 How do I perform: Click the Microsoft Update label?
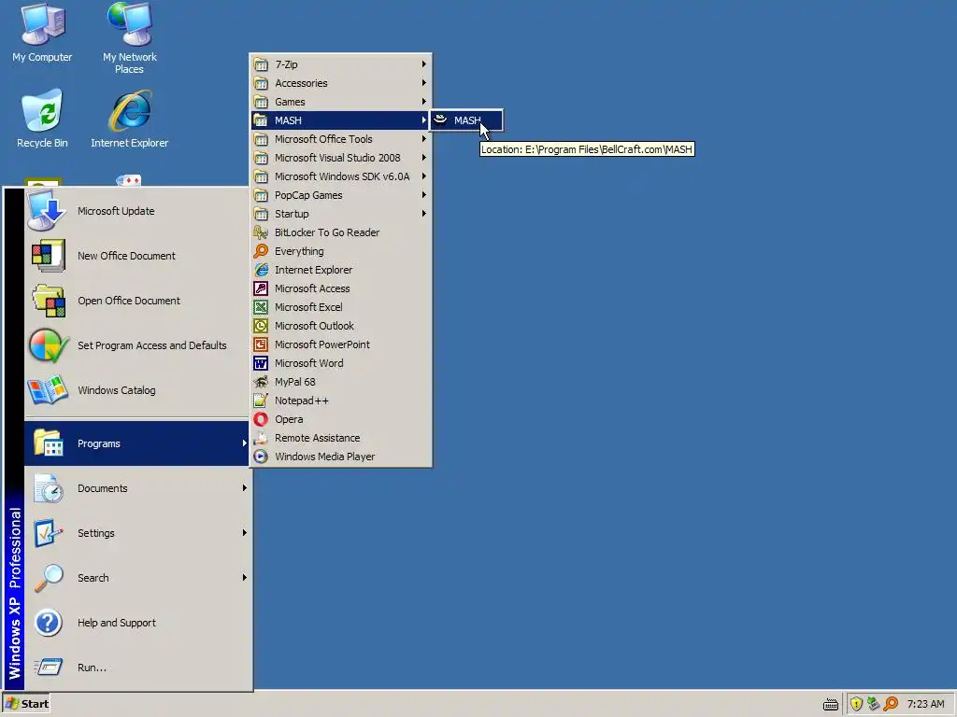pos(116,211)
